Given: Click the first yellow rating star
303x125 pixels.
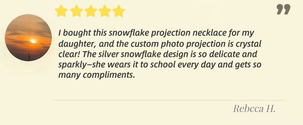Looking at the screenshot, I should [61, 11].
